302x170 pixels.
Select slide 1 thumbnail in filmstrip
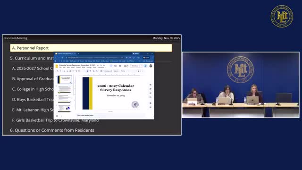[x=65, y=79]
